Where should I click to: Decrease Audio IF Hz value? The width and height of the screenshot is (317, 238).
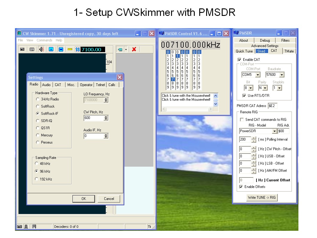[106, 137]
